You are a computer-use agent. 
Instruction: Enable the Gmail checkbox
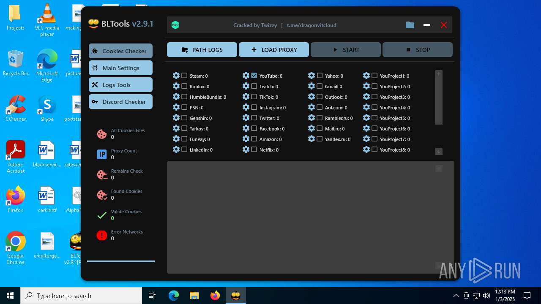click(x=320, y=86)
